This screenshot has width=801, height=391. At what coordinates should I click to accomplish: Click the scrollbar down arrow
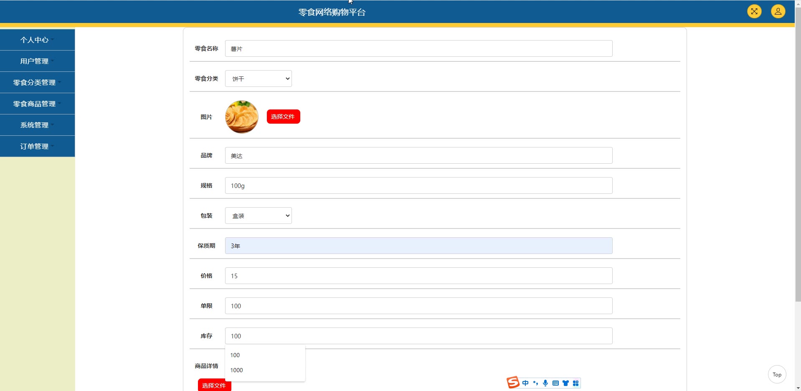(x=798, y=388)
